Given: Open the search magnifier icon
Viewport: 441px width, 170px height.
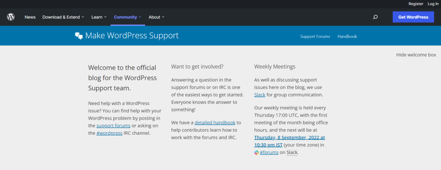Looking at the screenshot, I should point(375,17).
